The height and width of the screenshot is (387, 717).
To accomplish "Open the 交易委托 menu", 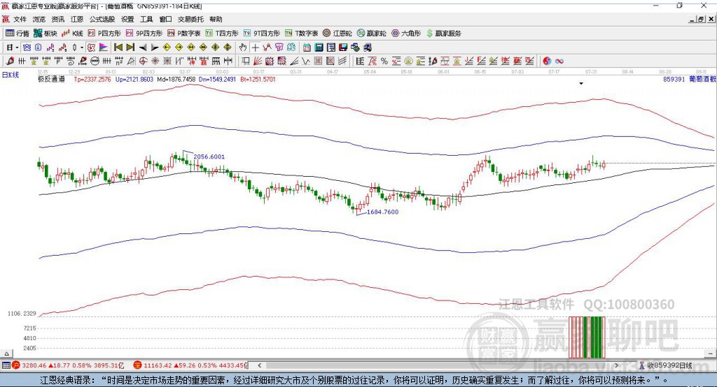I will click(190, 19).
